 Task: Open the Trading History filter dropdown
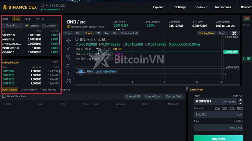click(55, 62)
